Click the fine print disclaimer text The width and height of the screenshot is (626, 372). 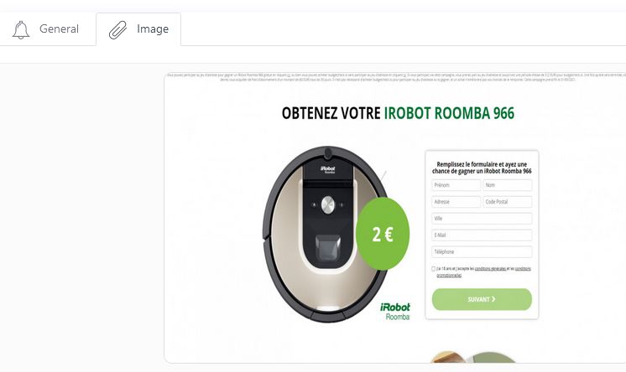pyautogui.click(x=394, y=78)
